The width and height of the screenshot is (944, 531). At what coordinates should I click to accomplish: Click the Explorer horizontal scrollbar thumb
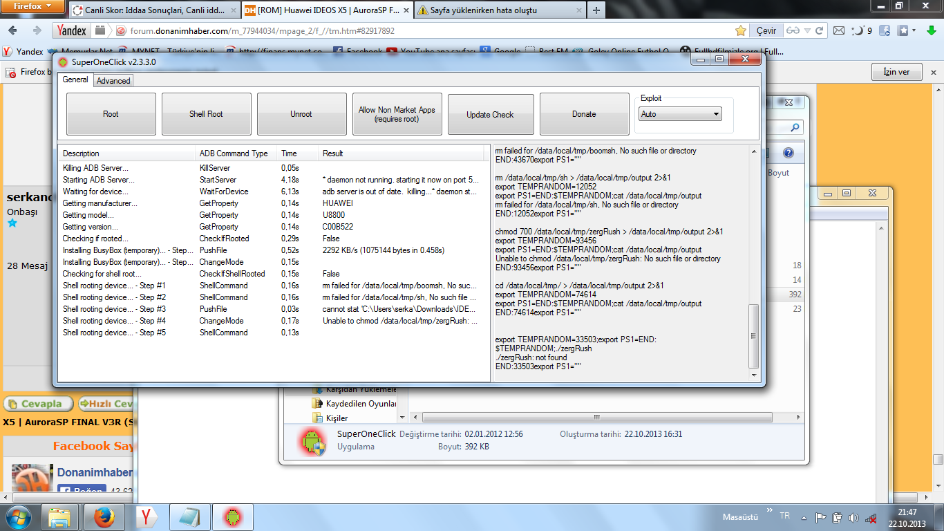tap(596, 417)
